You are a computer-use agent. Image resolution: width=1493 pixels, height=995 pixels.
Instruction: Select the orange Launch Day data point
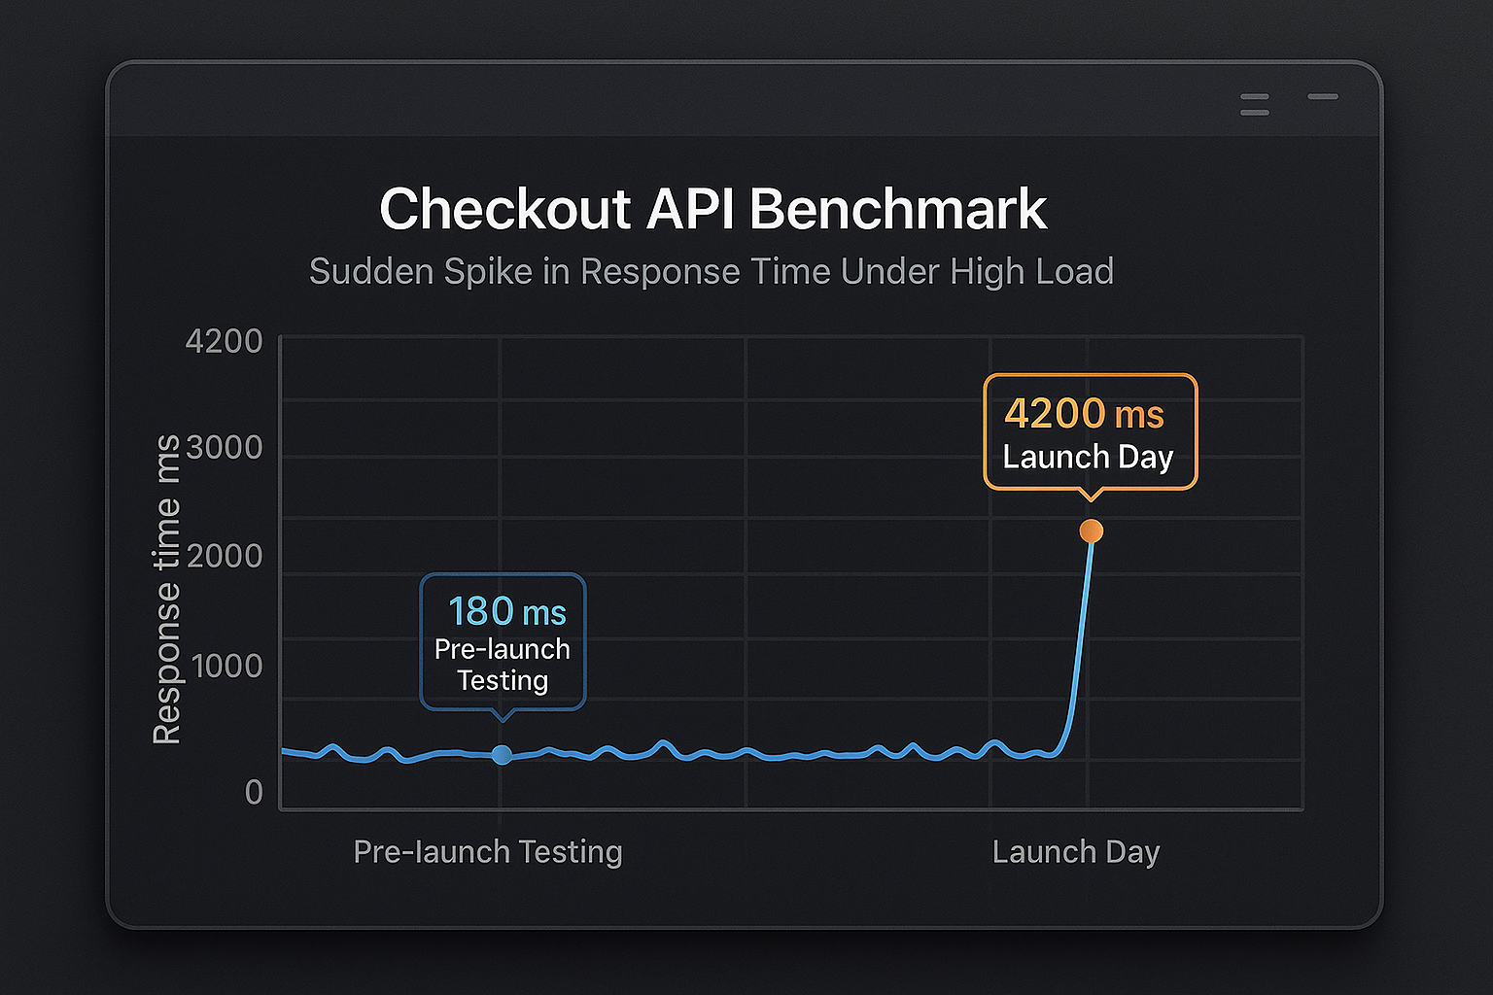coord(1092,531)
